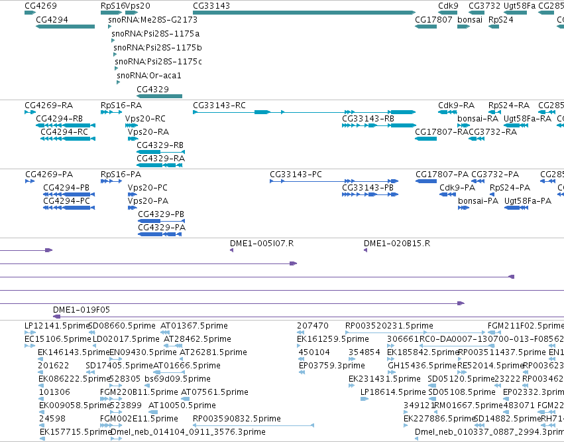The width and height of the screenshot is (564, 442).
Task: Select transcript CG4329-RA
Action: (160, 165)
